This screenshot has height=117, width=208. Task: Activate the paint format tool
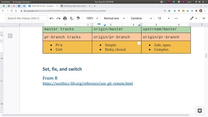click(x=78, y=18)
